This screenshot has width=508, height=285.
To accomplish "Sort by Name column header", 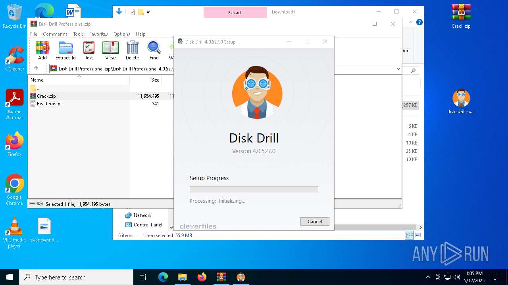I will point(79,80).
